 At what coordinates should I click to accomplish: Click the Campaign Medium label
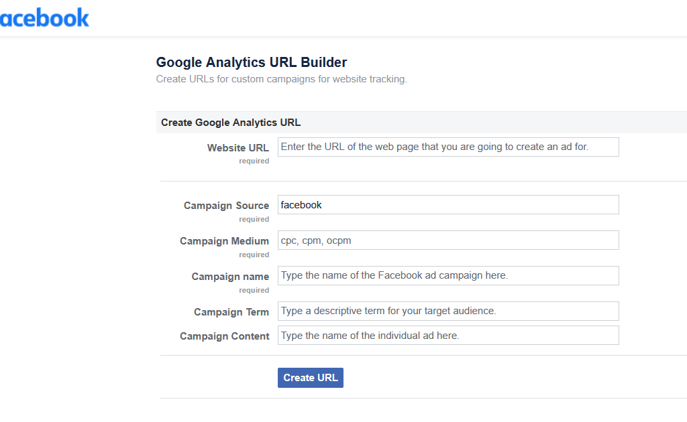point(224,241)
